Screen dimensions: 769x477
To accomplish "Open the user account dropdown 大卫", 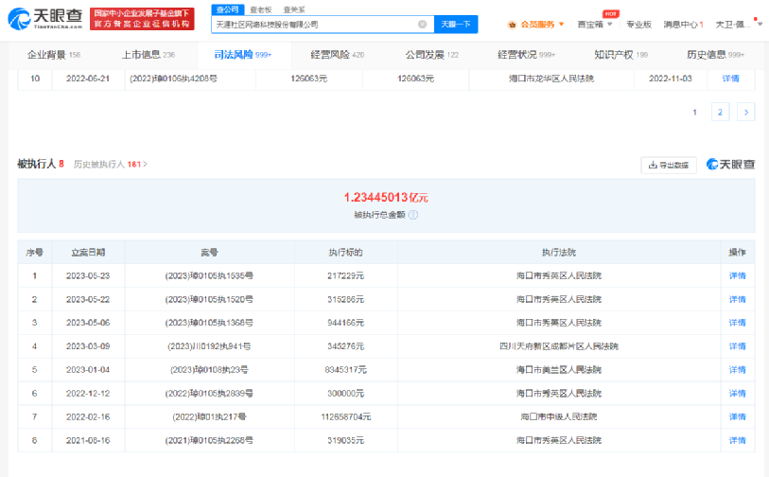I will 738,25.
